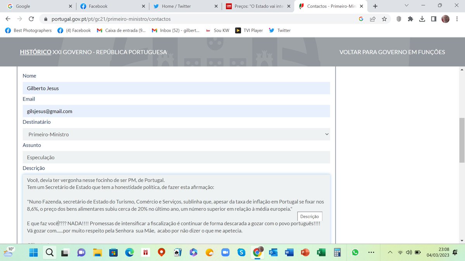Image resolution: width=465 pixels, height=261 pixels.
Task: Open Excel from the taskbar
Action: [x=321, y=252]
